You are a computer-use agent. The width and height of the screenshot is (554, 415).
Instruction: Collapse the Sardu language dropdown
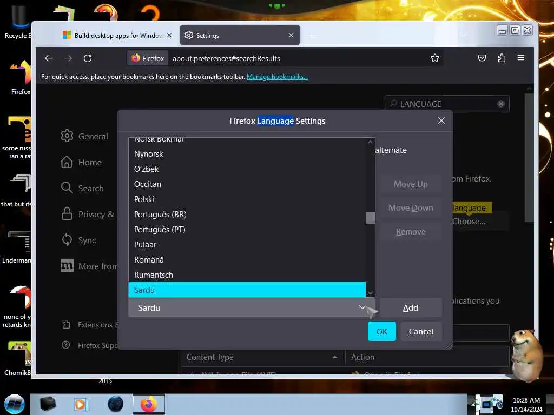tap(252, 307)
